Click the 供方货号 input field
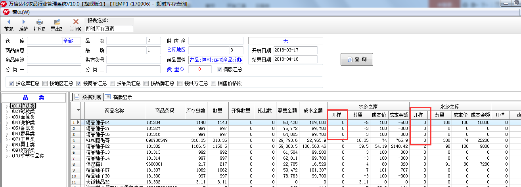This screenshot has height=187, width=521. coord(133,60)
